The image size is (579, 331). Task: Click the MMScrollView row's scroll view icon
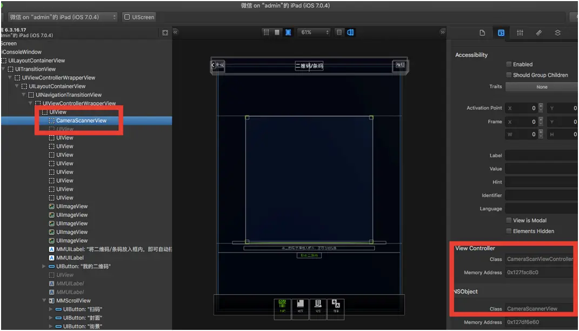click(x=52, y=301)
